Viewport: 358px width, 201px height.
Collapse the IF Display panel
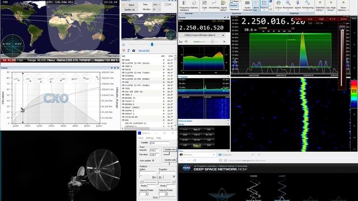point(228,77)
